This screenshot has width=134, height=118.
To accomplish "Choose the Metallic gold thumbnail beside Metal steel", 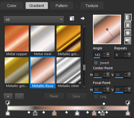I will (69, 38).
